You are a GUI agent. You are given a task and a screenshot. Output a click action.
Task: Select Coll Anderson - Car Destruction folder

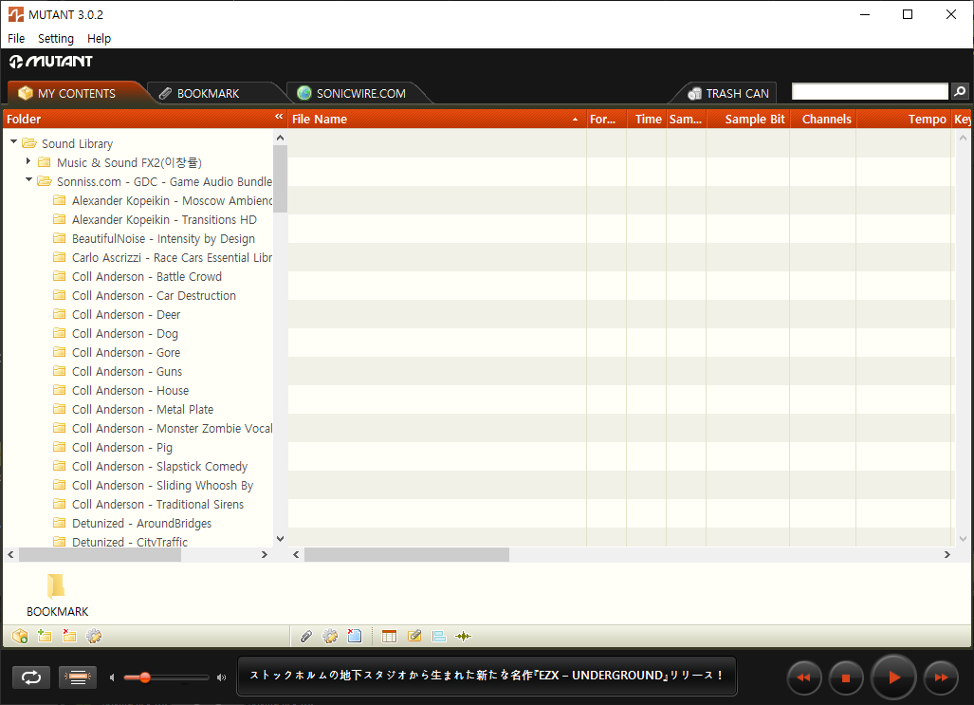coord(154,295)
